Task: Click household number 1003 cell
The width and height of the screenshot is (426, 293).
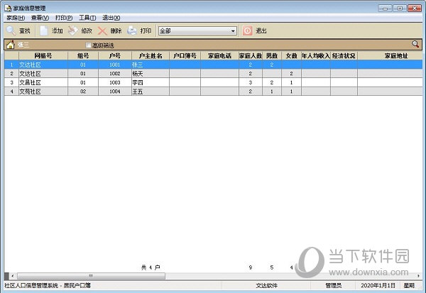Action: point(115,82)
